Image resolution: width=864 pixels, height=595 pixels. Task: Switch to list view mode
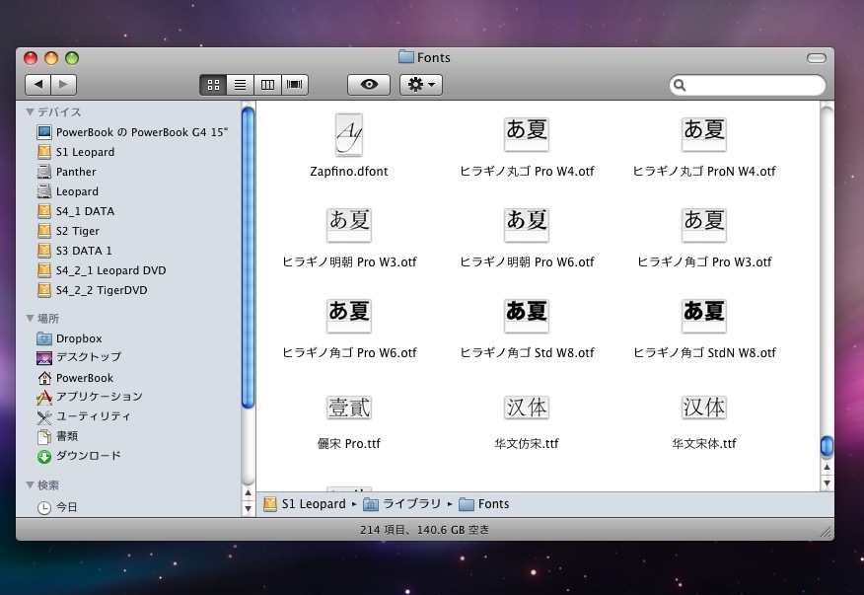[x=240, y=85]
